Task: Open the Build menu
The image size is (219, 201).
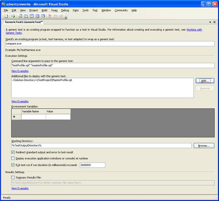Action: (x=44, y=10)
